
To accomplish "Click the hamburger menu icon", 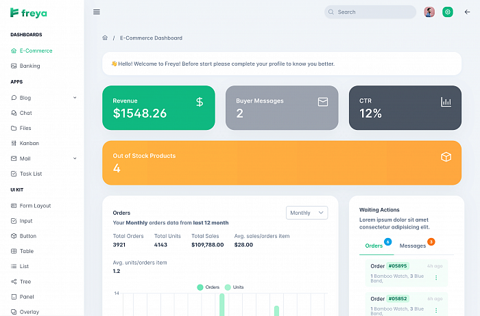I will tap(97, 12).
